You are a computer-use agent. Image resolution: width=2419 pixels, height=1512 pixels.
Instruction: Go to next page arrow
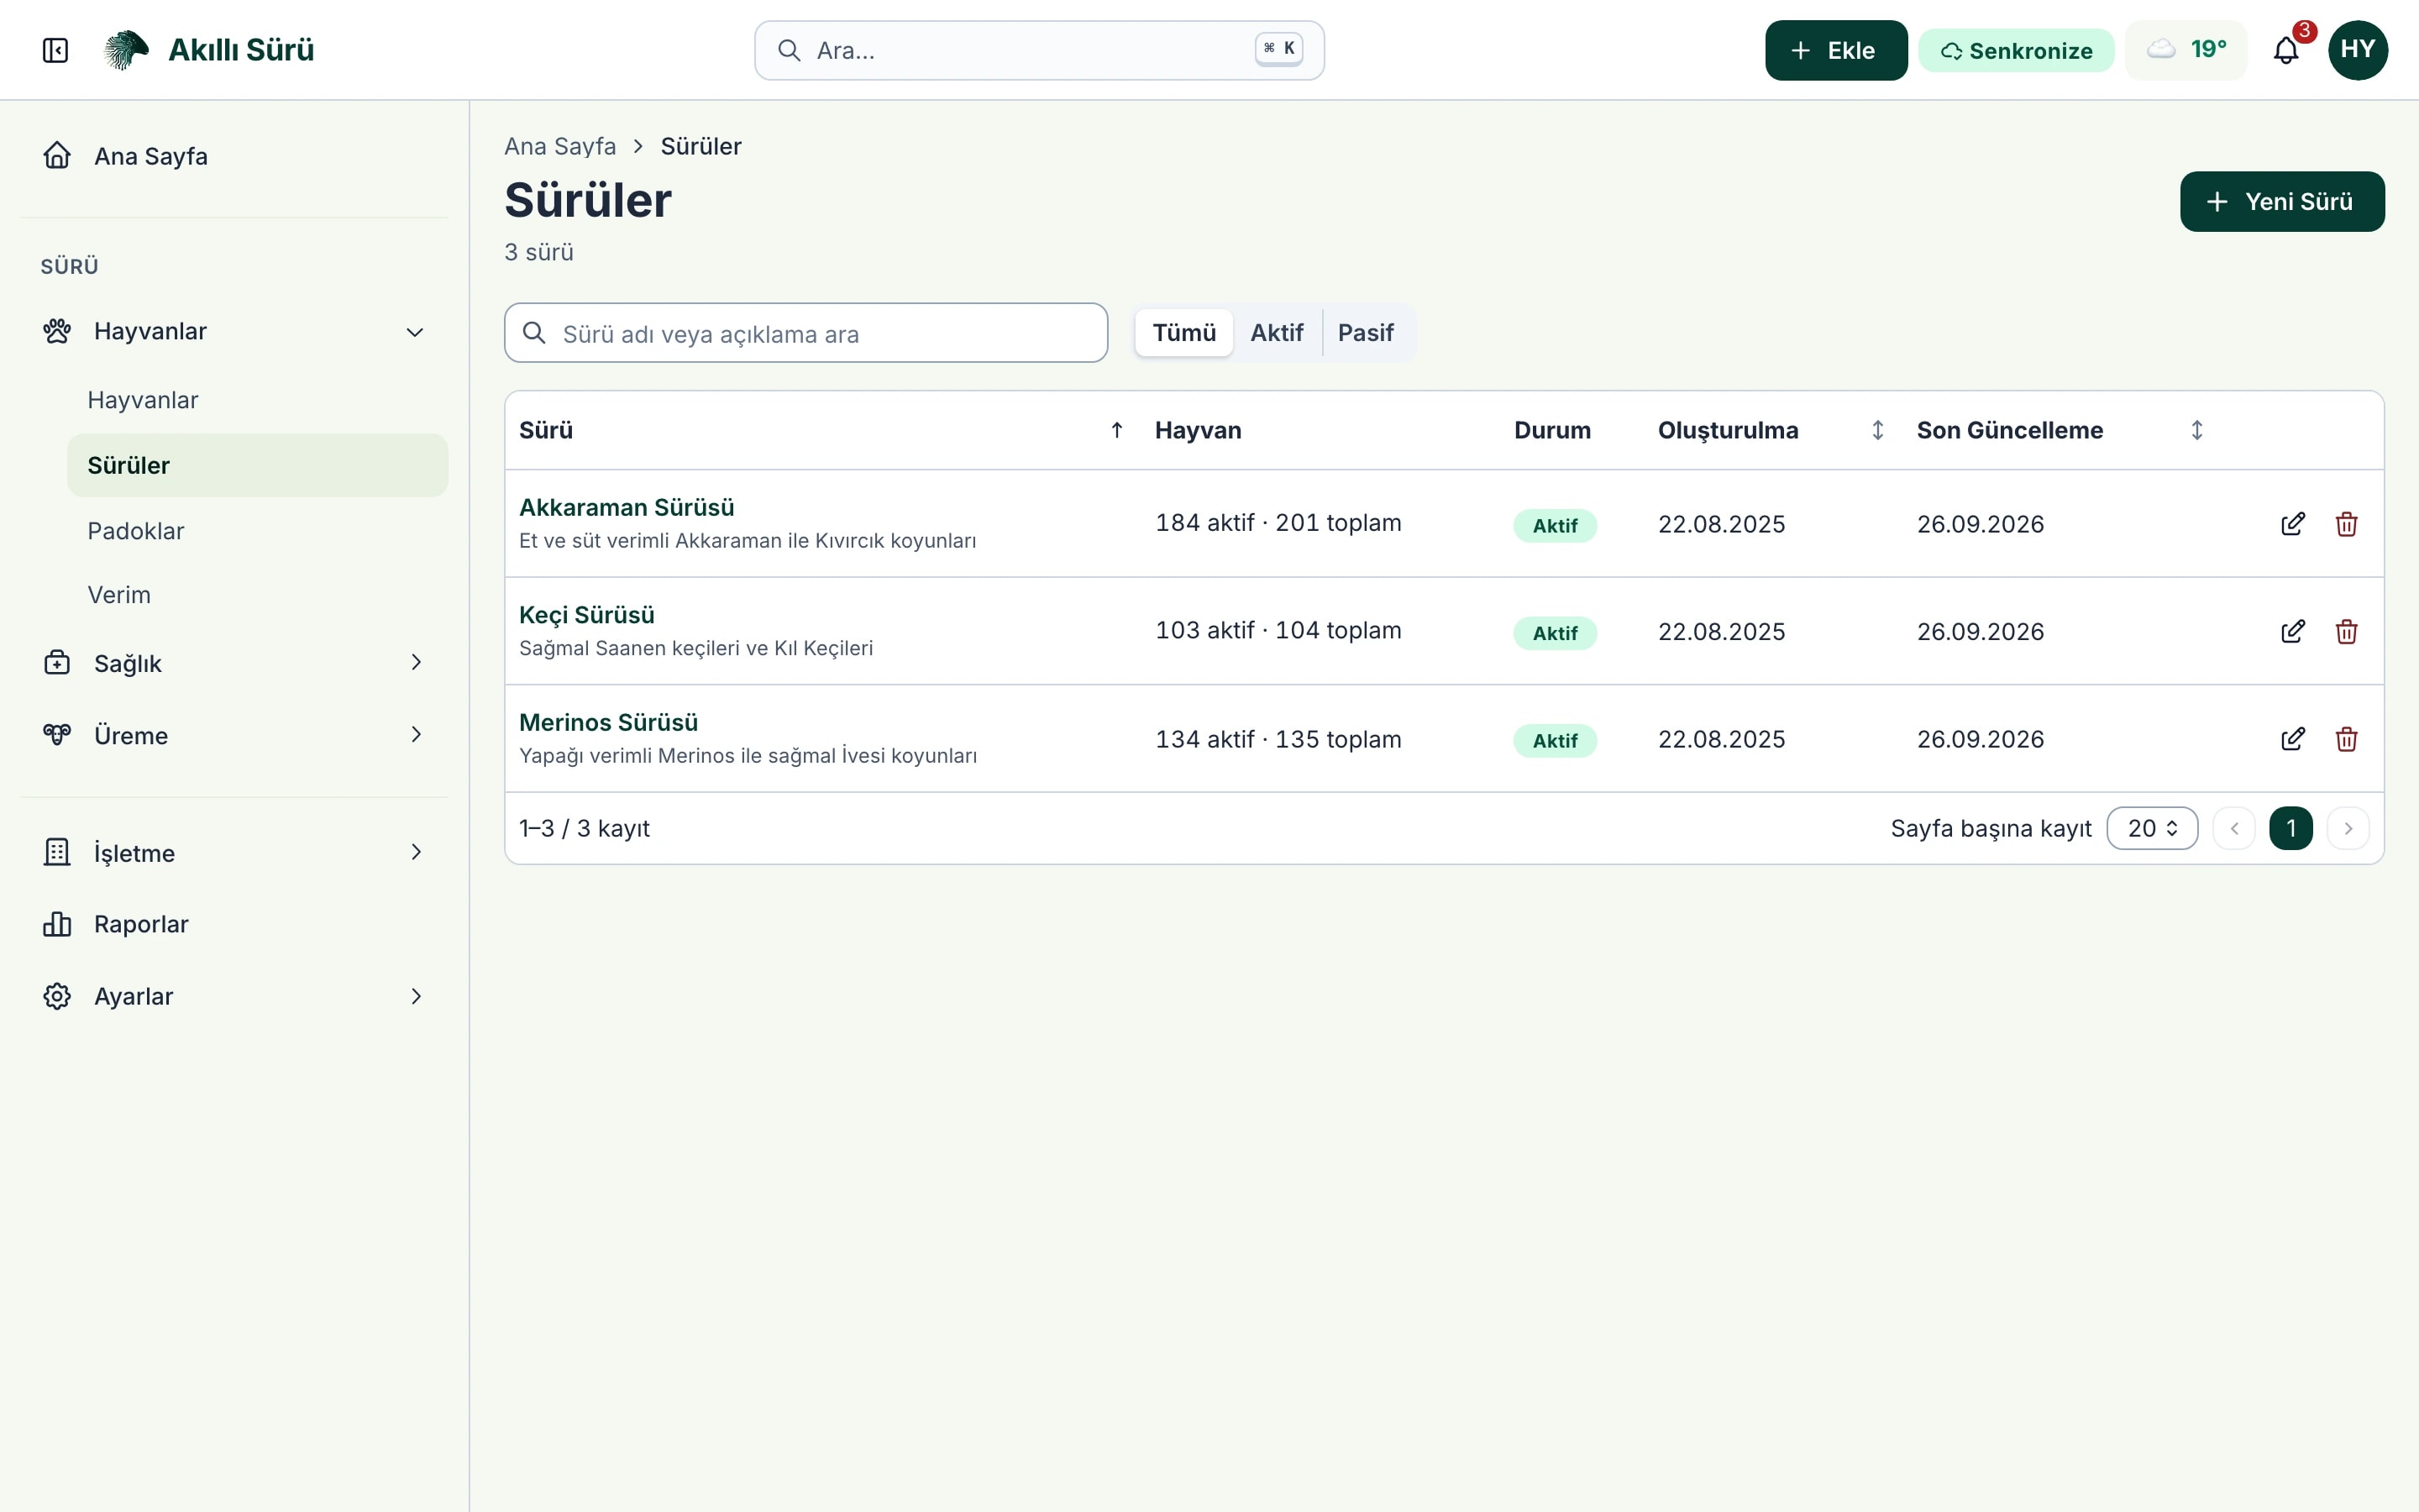pyautogui.click(x=2348, y=828)
